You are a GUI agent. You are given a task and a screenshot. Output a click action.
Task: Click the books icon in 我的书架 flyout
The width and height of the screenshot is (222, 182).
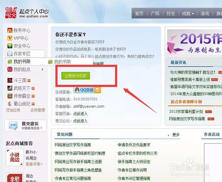click(x=50, y=62)
